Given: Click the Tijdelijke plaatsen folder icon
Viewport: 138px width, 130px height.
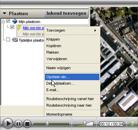Looking at the screenshot, I should pos(15,40).
